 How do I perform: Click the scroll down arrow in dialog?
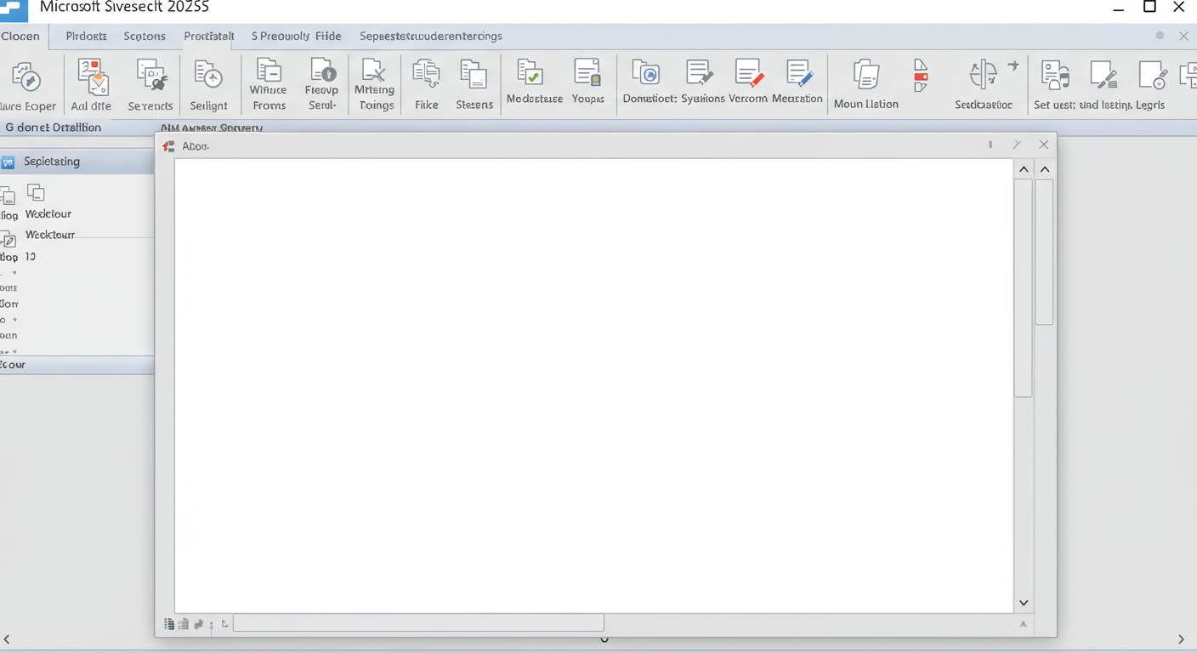click(x=1024, y=603)
